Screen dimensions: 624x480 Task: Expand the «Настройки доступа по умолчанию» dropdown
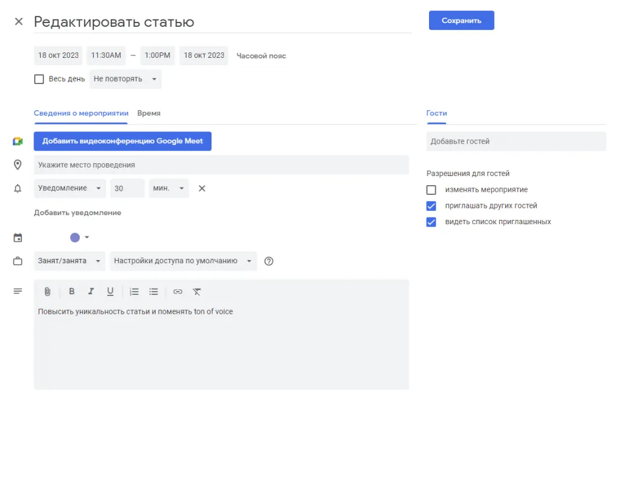pos(183,261)
